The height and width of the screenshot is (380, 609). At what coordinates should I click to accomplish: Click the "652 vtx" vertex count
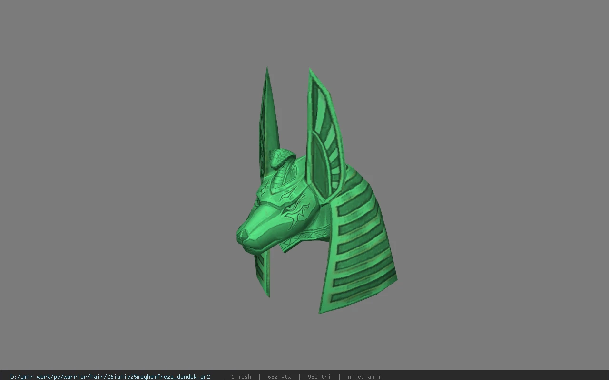coord(279,377)
